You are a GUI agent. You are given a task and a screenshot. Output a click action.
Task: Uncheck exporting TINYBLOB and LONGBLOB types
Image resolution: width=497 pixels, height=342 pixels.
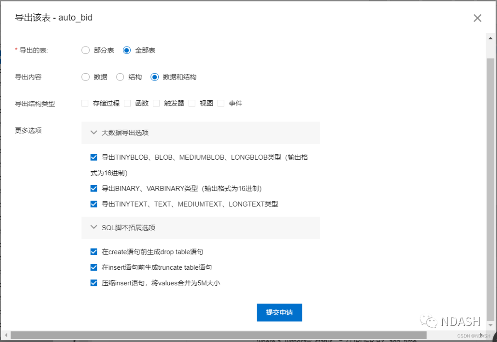click(94, 157)
